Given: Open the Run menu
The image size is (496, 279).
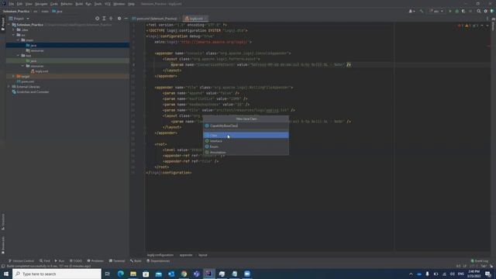Looking at the screenshot, I should (x=88, y=4).
